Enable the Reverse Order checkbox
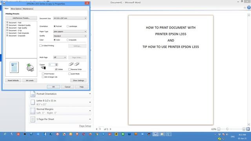Image resolution: width=251 pixels, height=141 pixels. click(x=69, y=69)
